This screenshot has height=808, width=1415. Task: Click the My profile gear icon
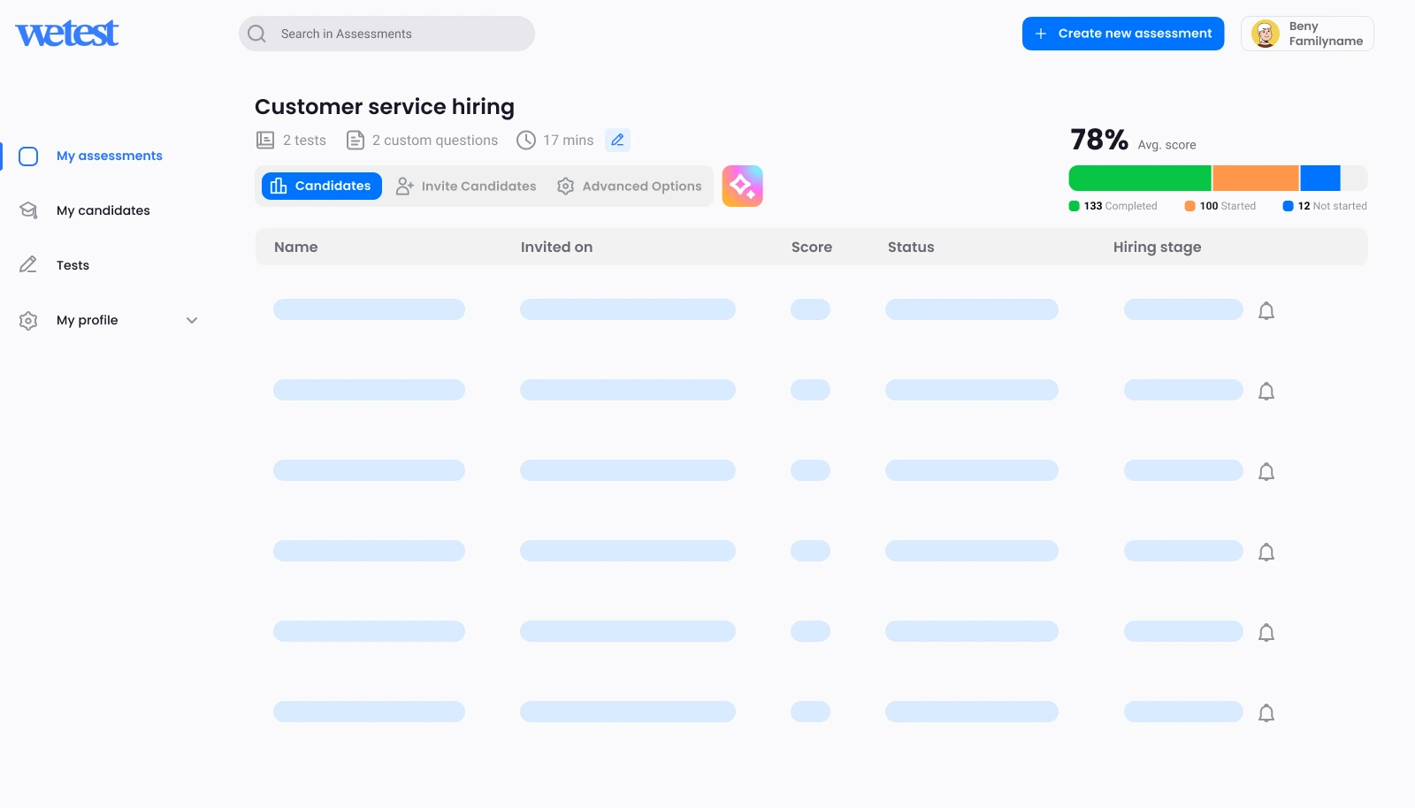click(x=28, y=321)
